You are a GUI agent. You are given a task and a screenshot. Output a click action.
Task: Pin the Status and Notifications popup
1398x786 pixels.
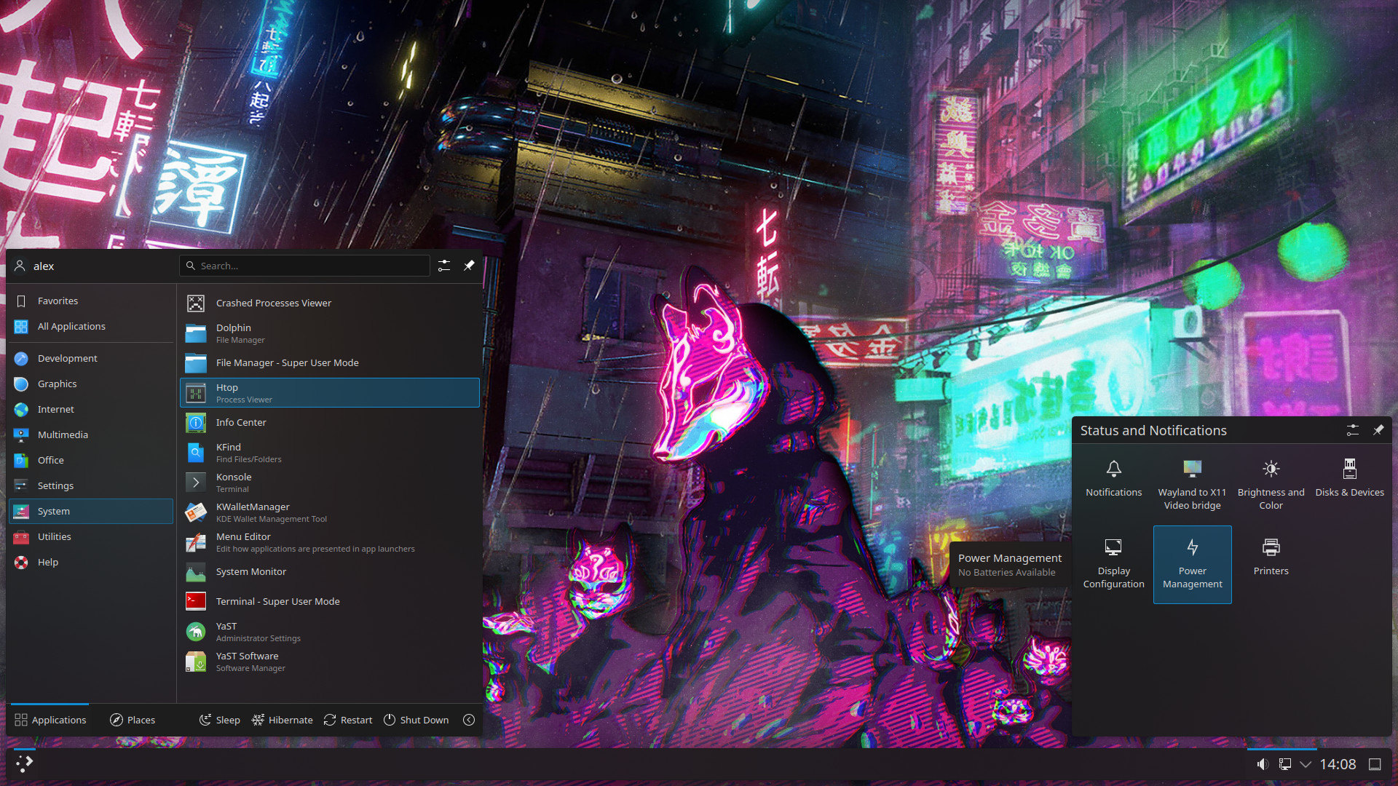1378,430
